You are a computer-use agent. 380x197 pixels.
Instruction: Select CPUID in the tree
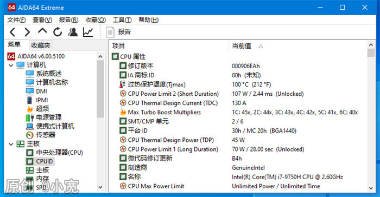click(45, 161)
